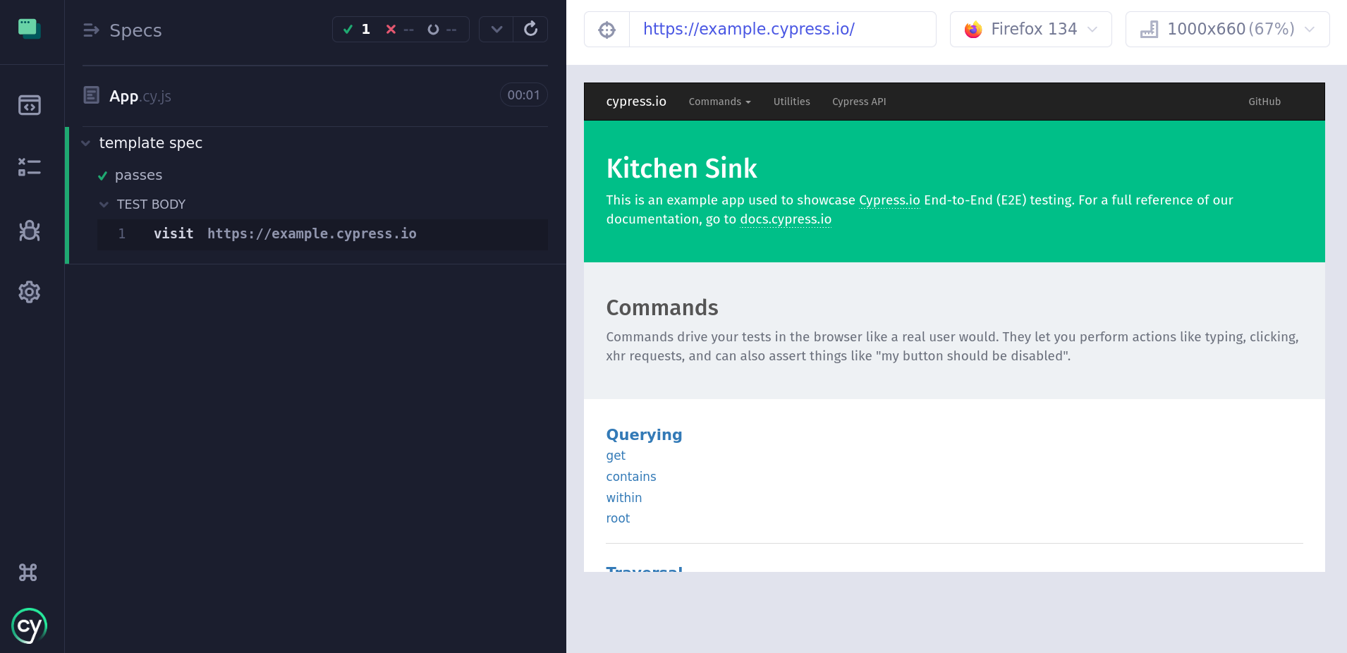The height and width of the screenshot is (653, 1347).
Task: Activate the Selector Playground crosshair icon
Action: click(x=606, y=29)
